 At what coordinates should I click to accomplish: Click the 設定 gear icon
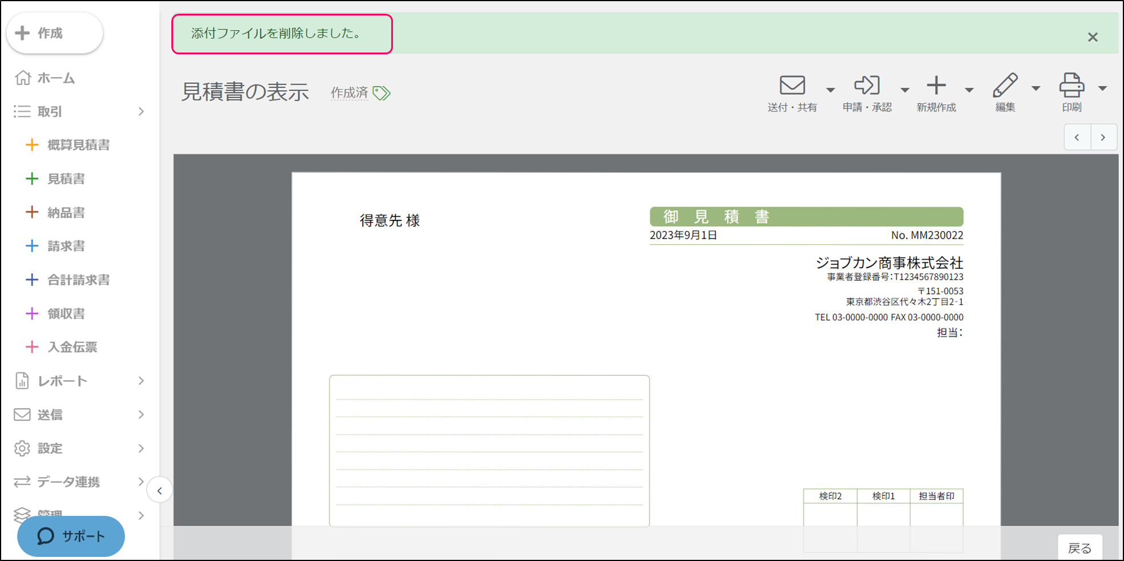[x=22, y=448]
